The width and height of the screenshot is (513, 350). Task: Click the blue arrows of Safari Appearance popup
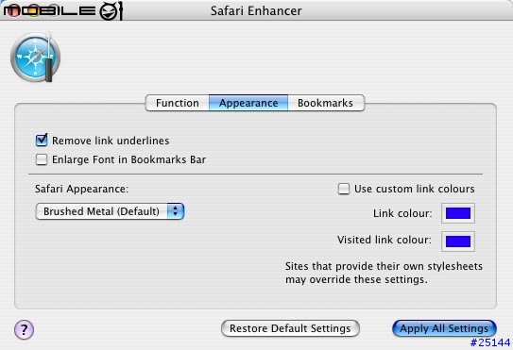[176, 211]
